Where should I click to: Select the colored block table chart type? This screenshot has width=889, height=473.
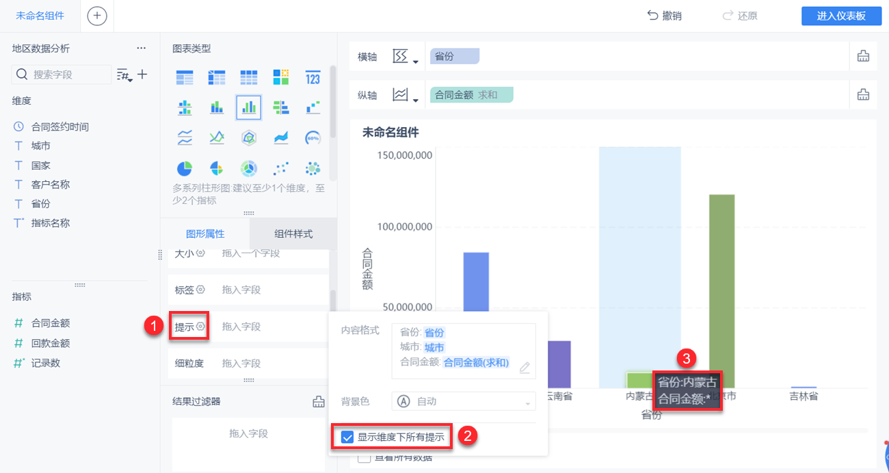[281, 77]
